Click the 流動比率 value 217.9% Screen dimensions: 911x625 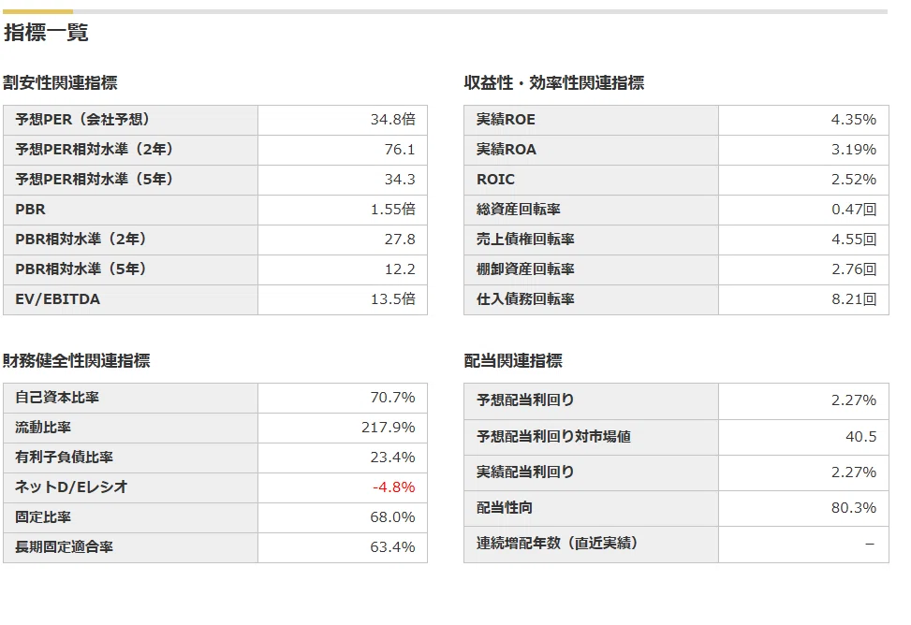pos(389,428)
